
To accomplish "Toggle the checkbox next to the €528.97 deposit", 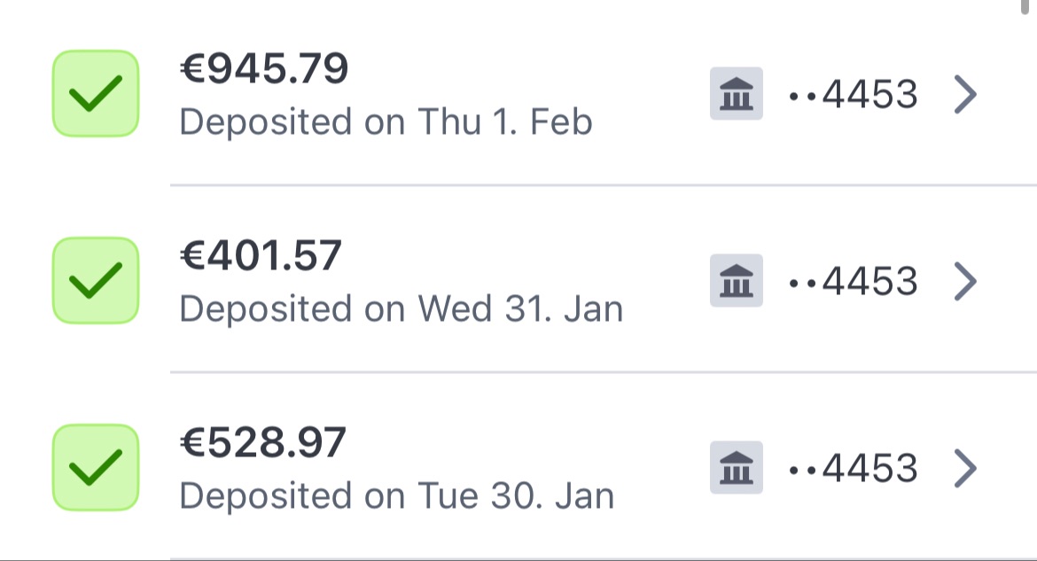I will pyautogui.click(x=96, y=468).
